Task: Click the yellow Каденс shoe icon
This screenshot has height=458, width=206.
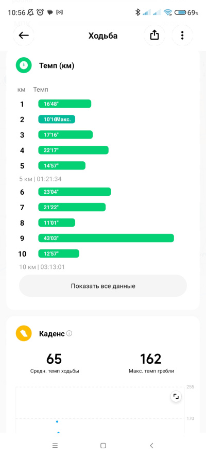Action: click(24, 333)
